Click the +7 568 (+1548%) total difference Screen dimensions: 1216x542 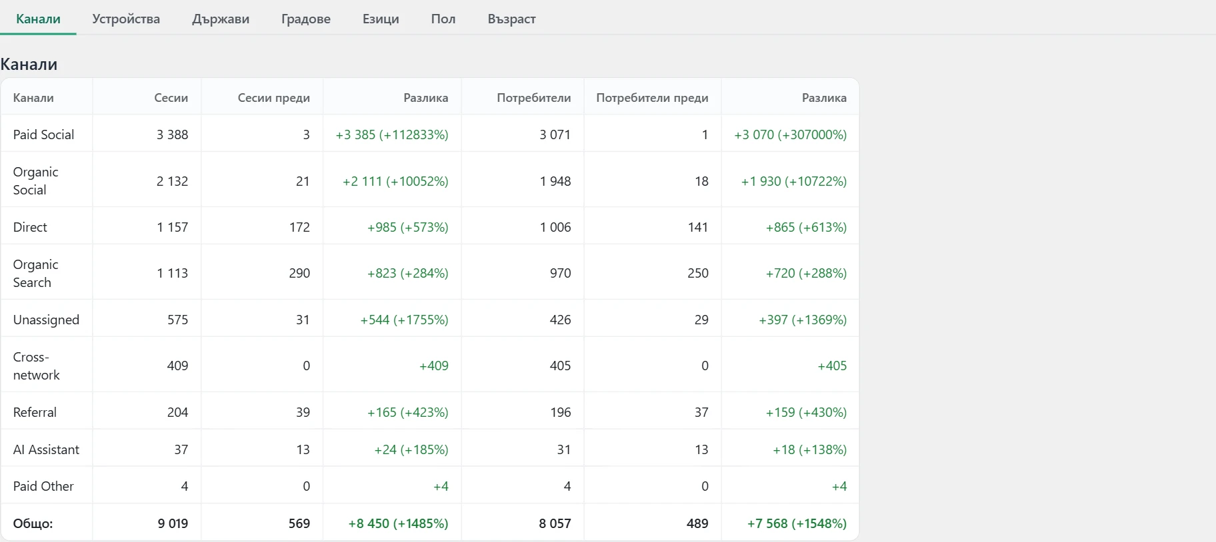tap(797, 523)
